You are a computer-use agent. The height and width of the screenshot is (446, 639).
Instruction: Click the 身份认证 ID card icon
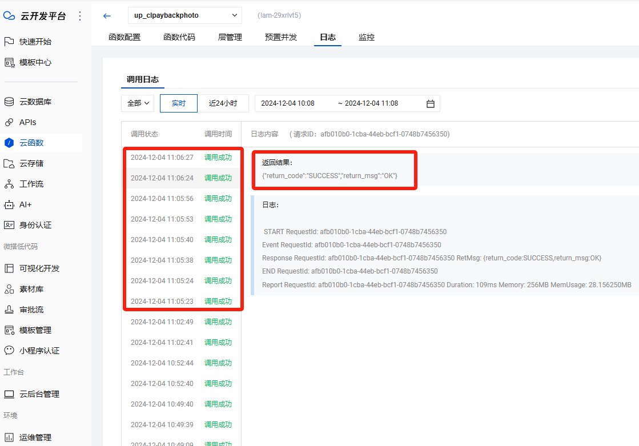click(x=9, y=225)
